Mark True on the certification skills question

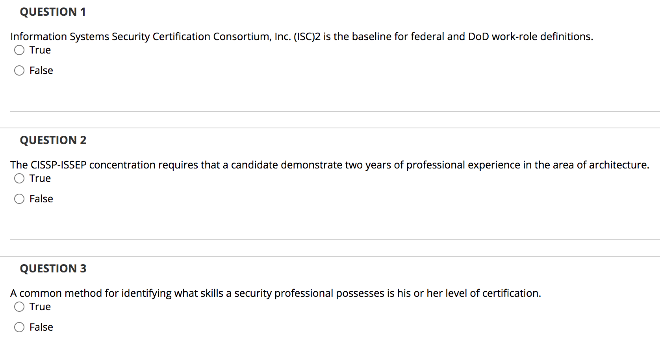19,307
